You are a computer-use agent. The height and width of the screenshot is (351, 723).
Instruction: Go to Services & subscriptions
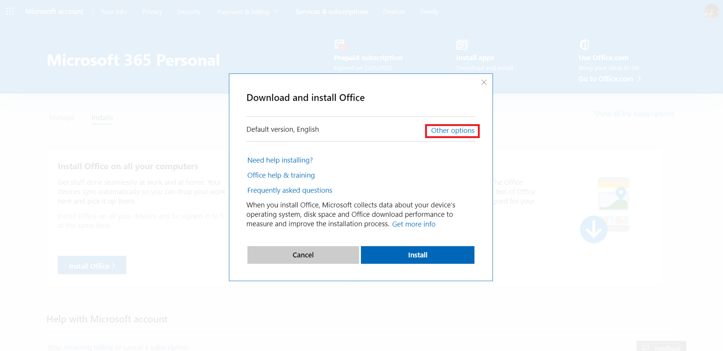[x=332, y=12]
